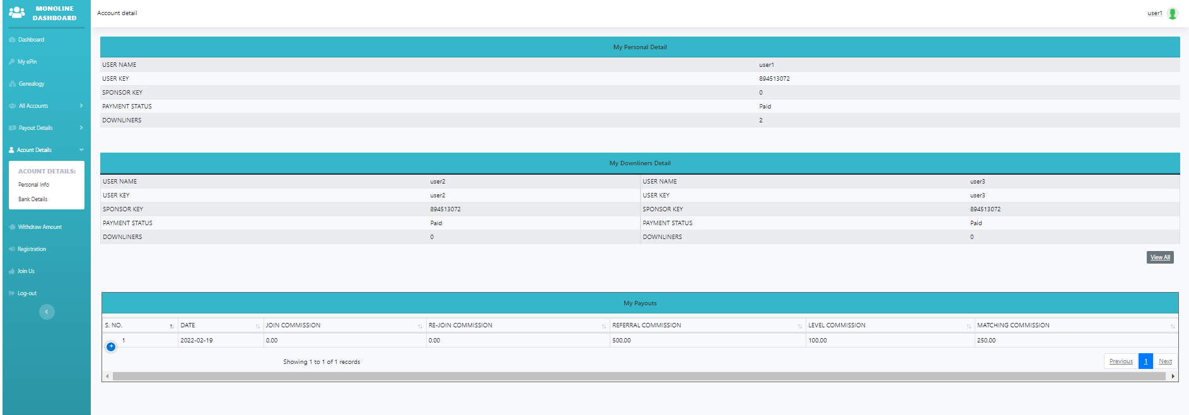Screen dimensions: 1189x415
Task: Expand the All Accounts submenu
Action: [81, 106]
